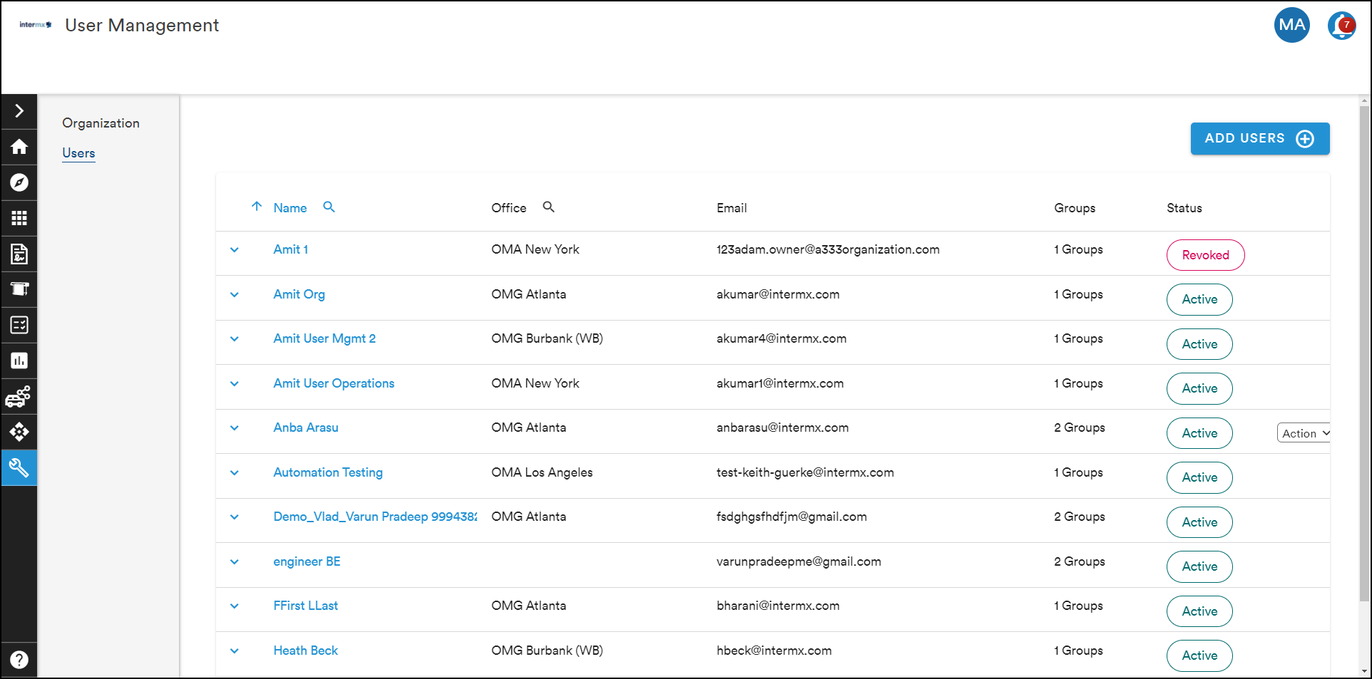
Task: Open the Home icon in the sidebar
Action: [19, 147]
